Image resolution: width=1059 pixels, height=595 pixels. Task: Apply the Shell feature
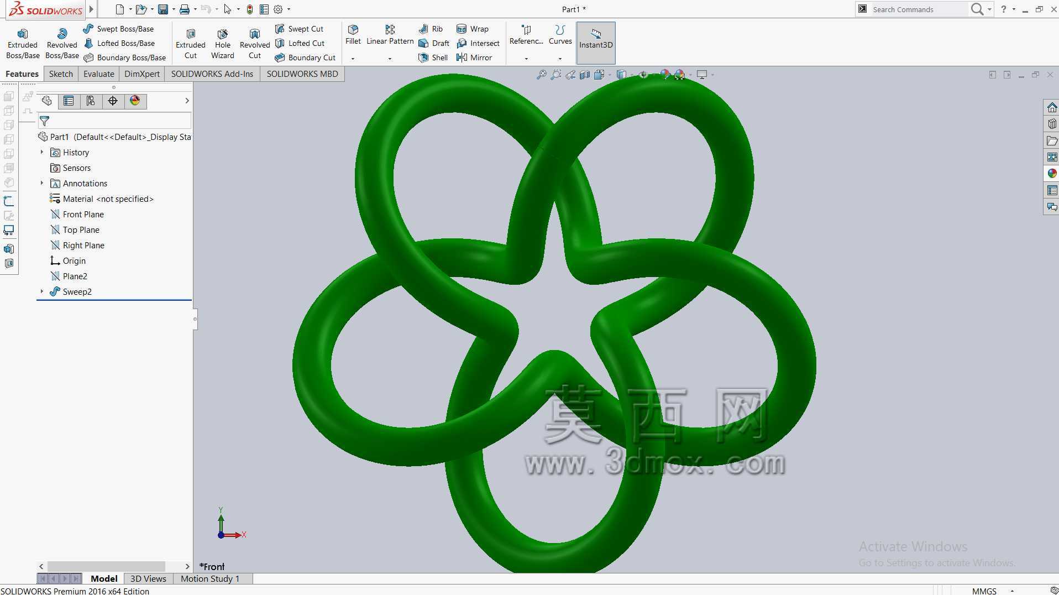(433, 58)
